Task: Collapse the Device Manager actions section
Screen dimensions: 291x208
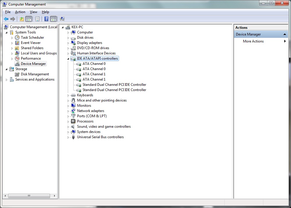Action: coord(285,34)
